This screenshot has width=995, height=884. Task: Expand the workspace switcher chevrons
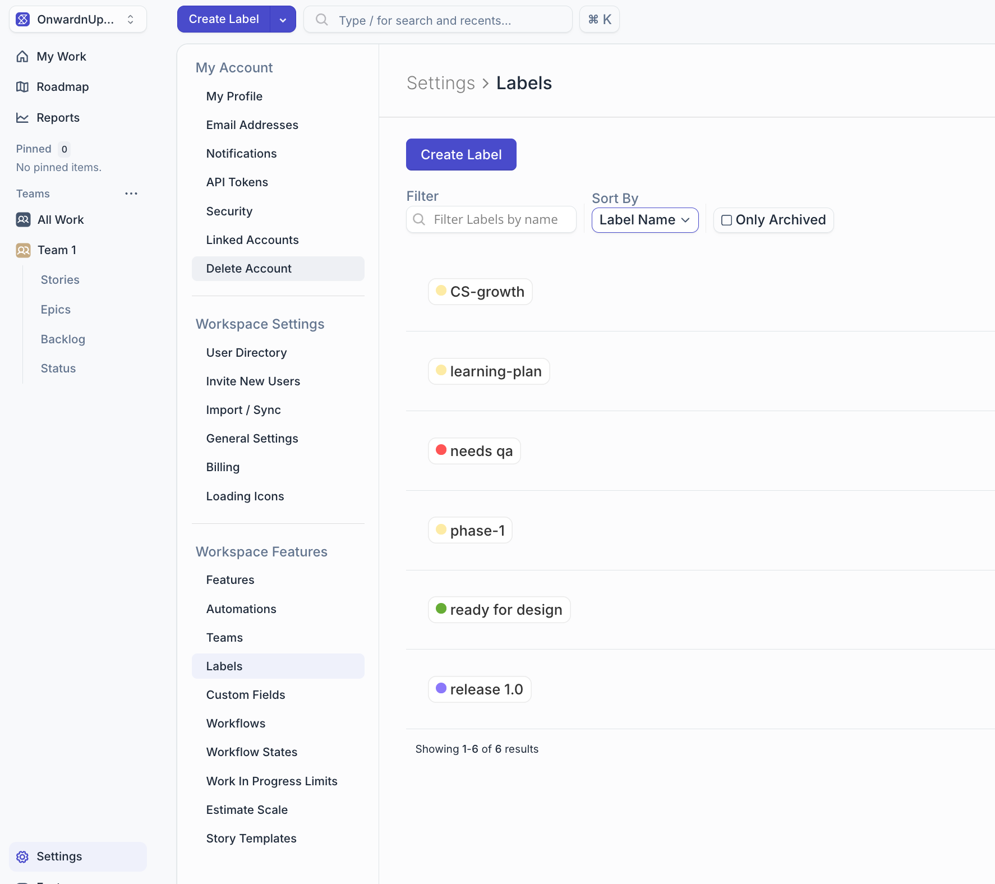[x=131, y=20]
